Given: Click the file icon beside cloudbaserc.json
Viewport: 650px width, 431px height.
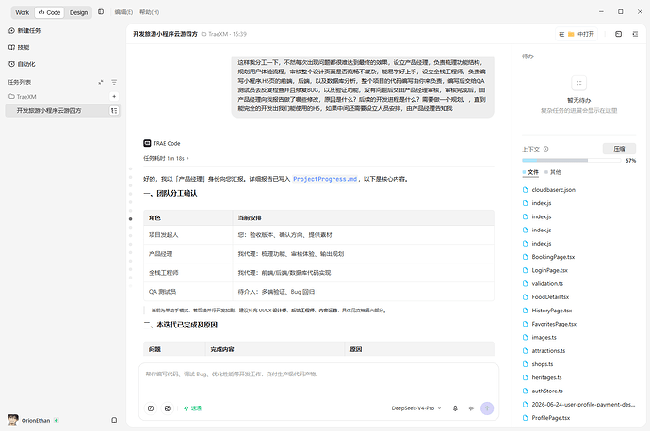Looking at the screenshot, I should 526,190.
